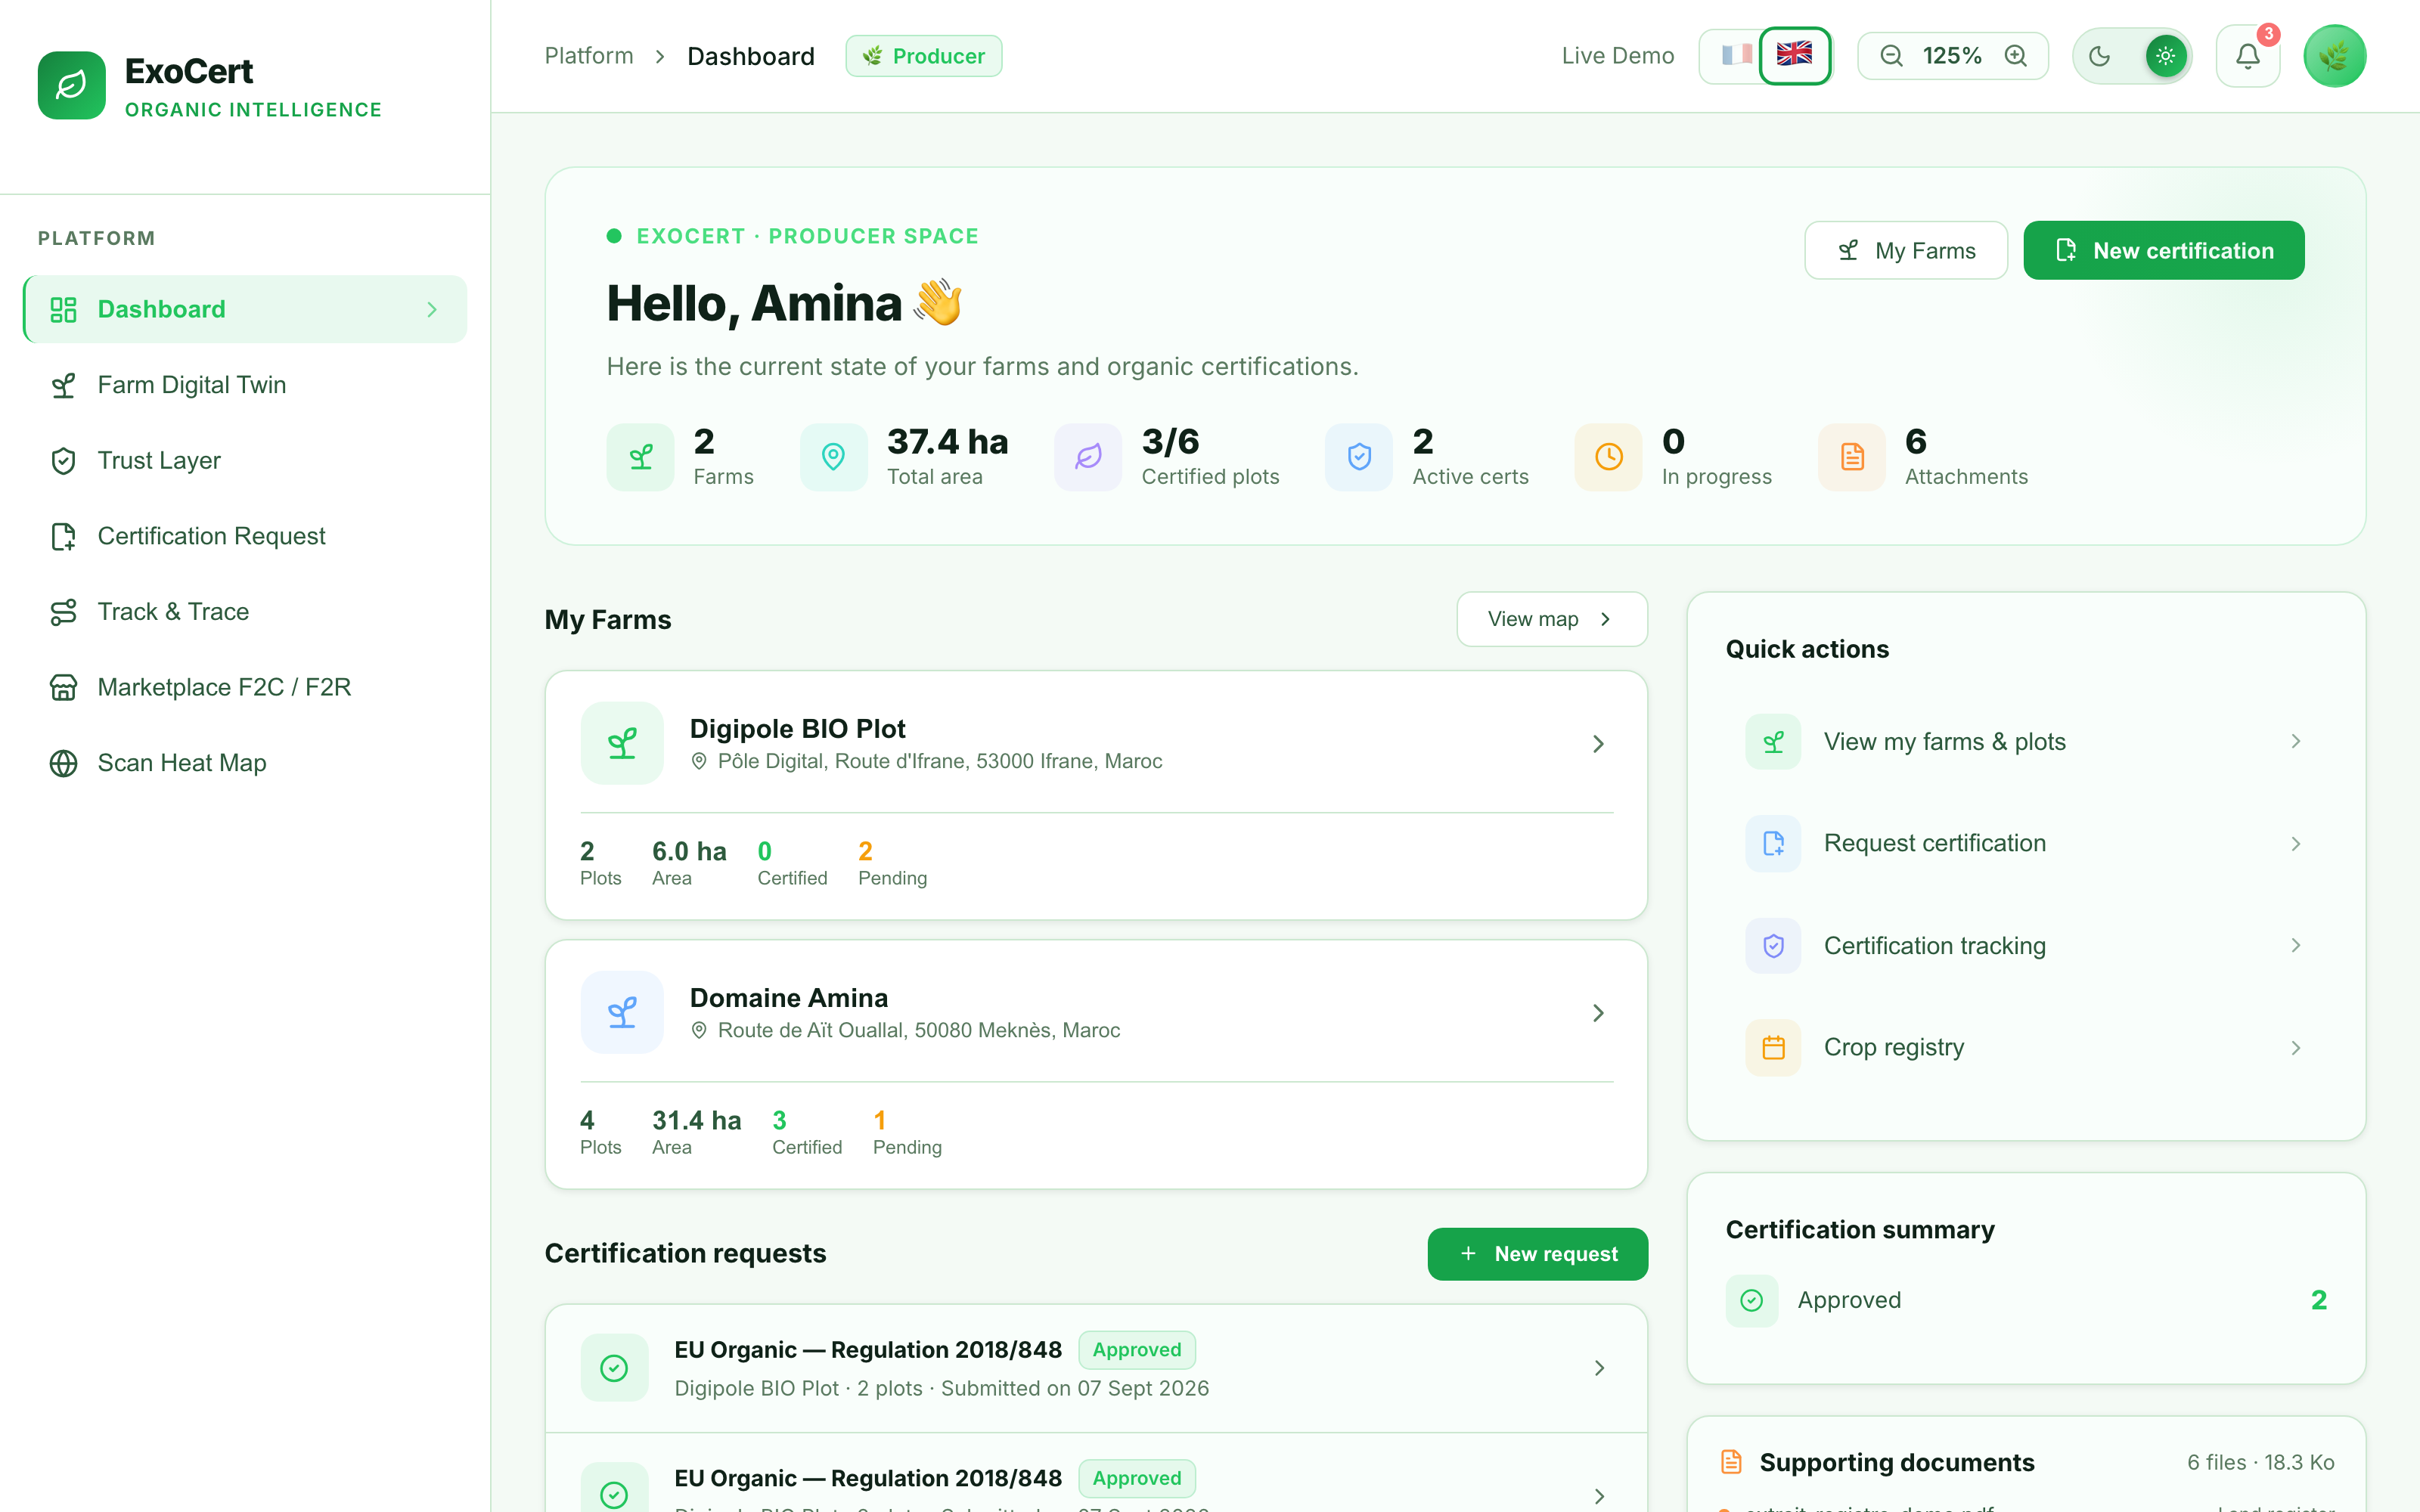Viewport: 2420px width, 1512px height.
Task: Click the Supporting documents file icon
Action: [x=1731, y=1462]
